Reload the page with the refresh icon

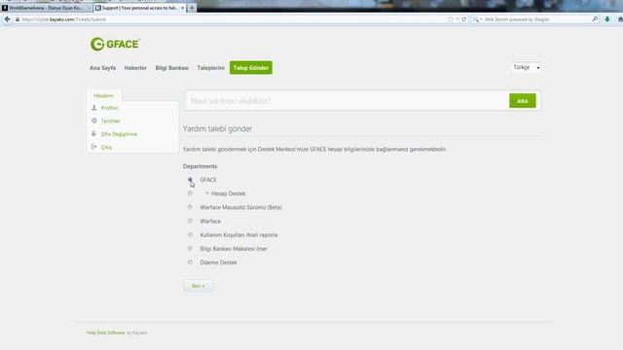click(x=464, y=19)
